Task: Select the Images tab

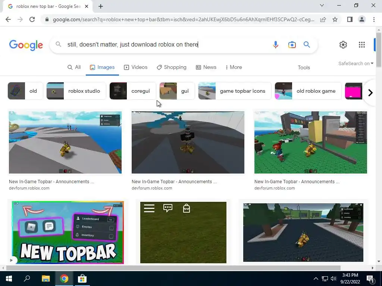Action: (x=102, y=67)
